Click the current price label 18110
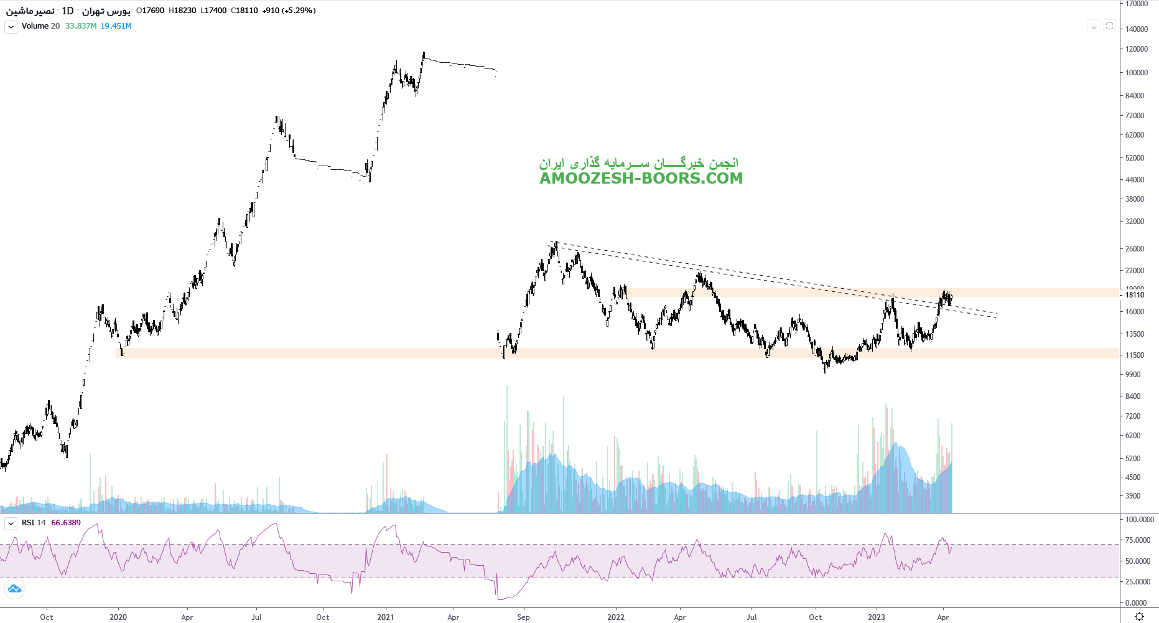 tap(1135, 295)
